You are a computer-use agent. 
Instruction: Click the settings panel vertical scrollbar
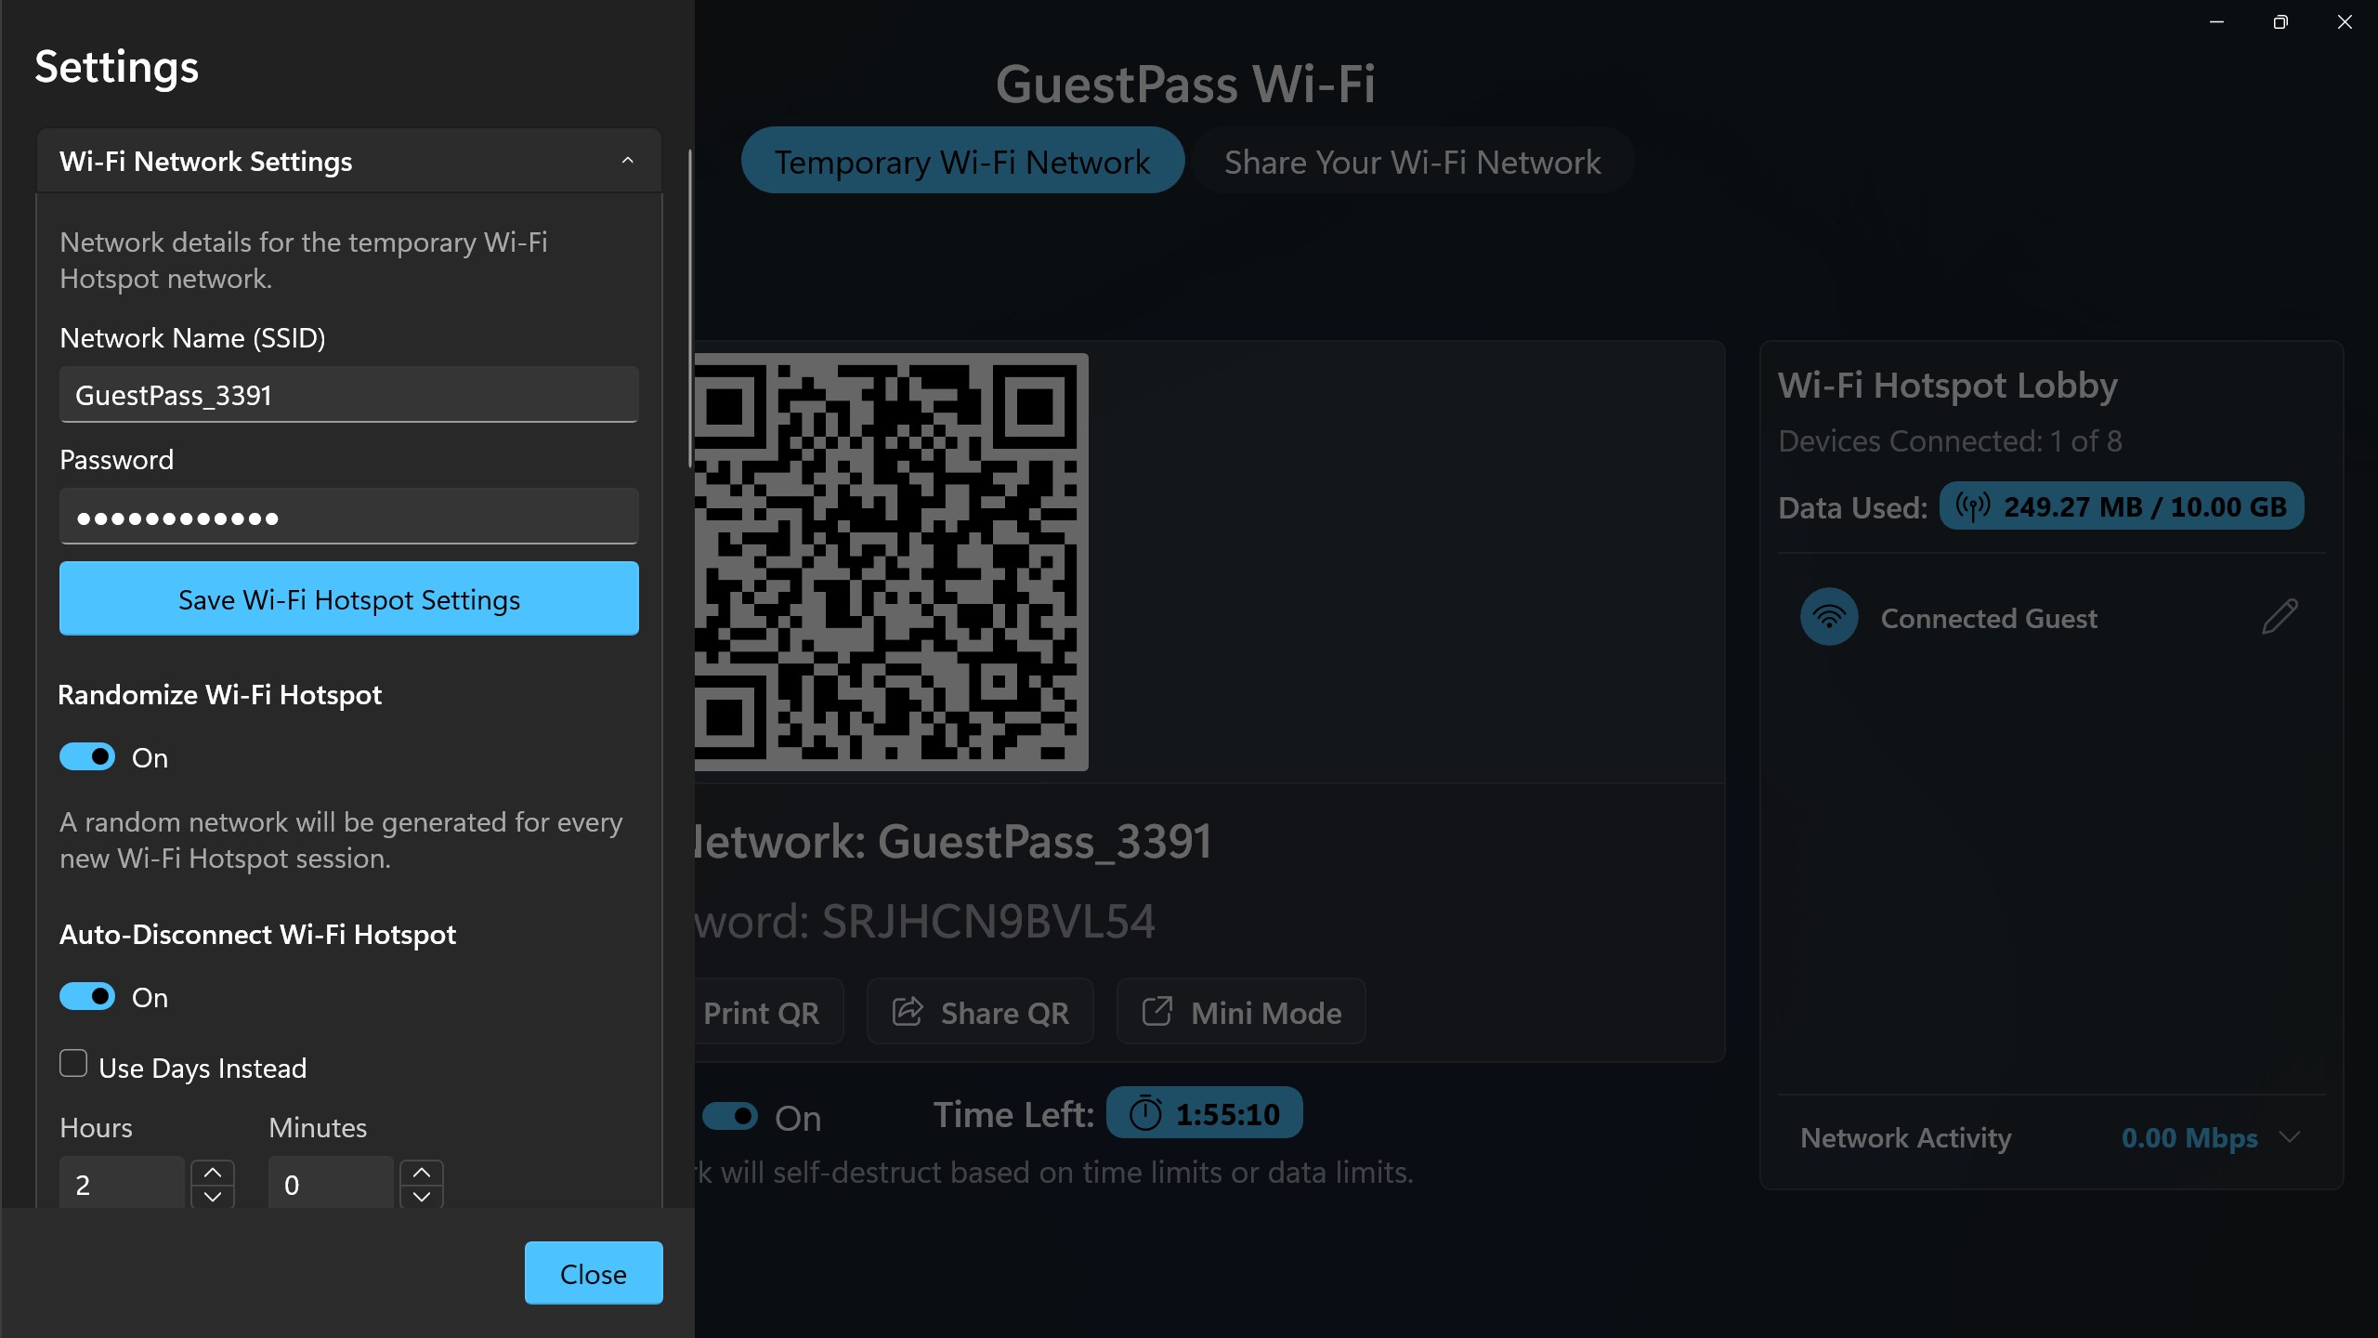pos(689,308)
